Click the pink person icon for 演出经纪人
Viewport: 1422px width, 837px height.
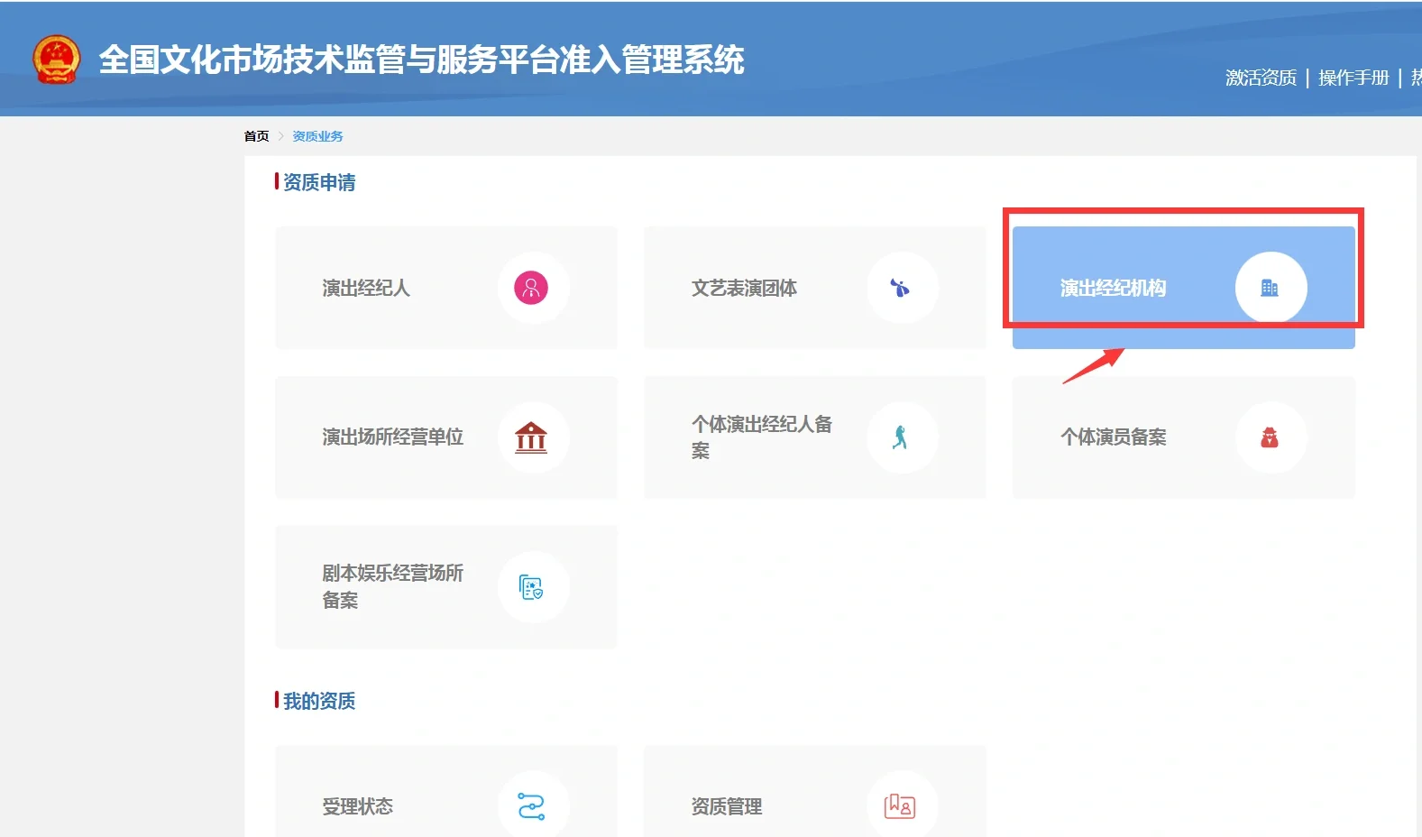[531, 288]
